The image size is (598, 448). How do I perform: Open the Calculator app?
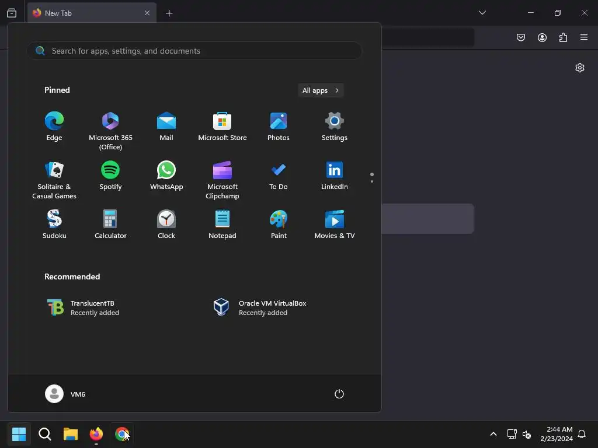coord(110,225)
